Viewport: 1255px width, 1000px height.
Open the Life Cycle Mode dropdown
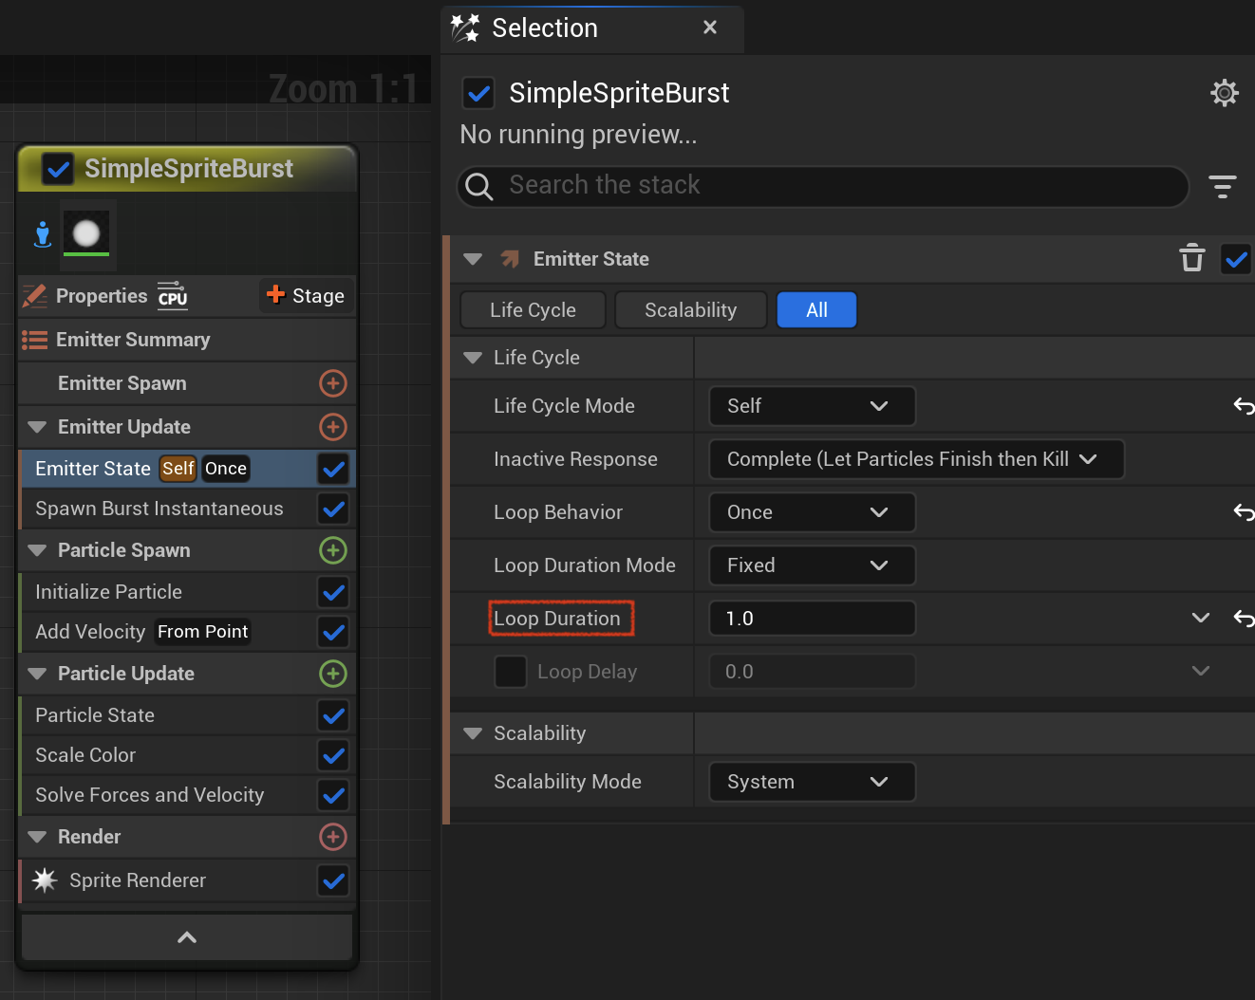coord(812,406)
